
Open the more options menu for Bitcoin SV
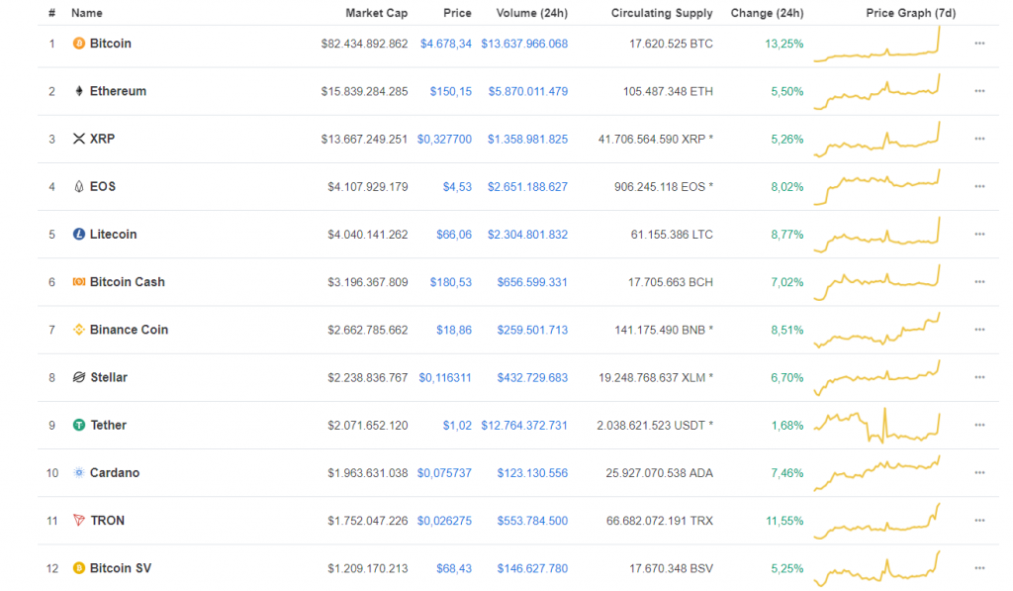[979, 568]
